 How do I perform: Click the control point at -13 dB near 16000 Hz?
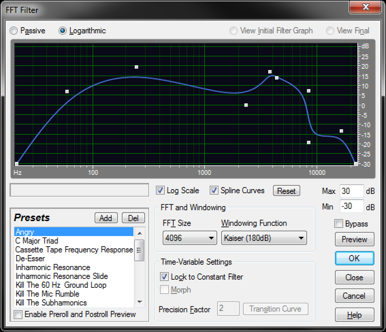click(341, 131)
